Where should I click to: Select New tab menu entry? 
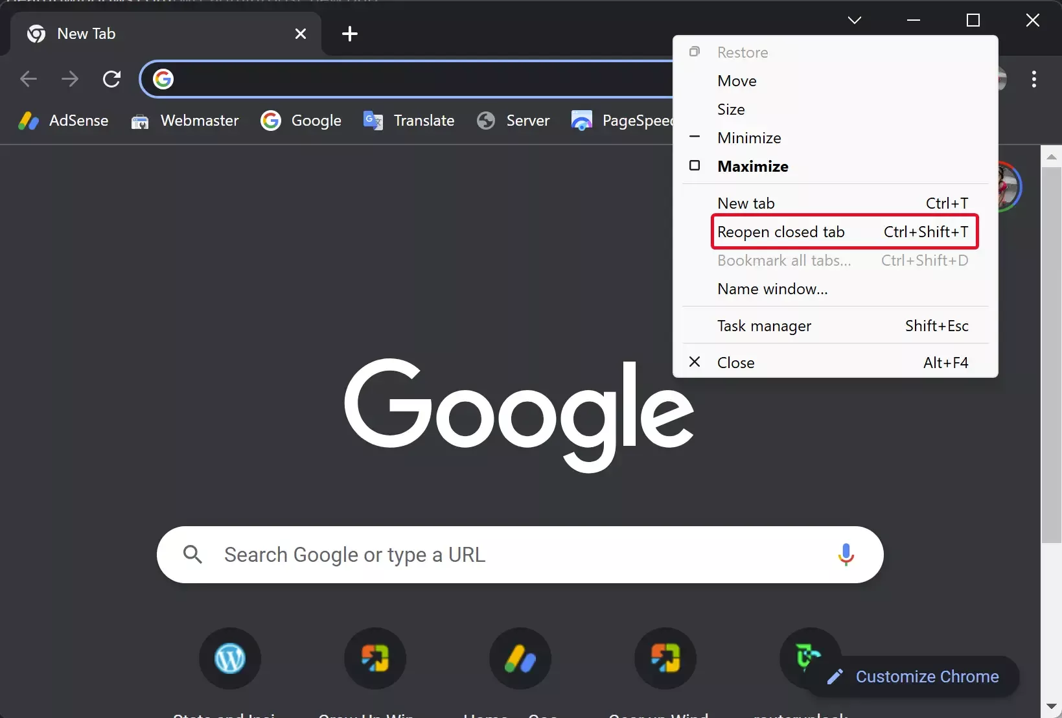pyautogui.click(x=836, y=203)
